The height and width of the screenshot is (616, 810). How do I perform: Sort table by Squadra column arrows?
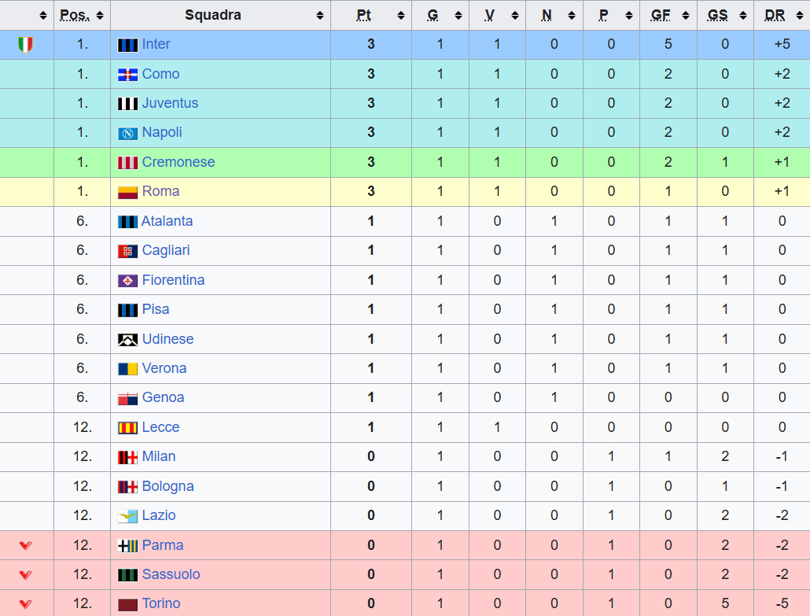(320, 16)
